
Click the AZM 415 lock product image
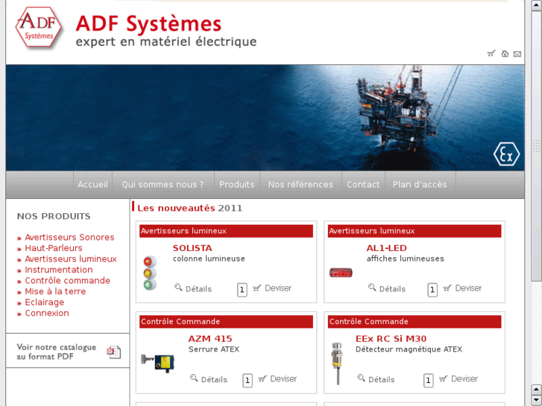tap(157, 363)
